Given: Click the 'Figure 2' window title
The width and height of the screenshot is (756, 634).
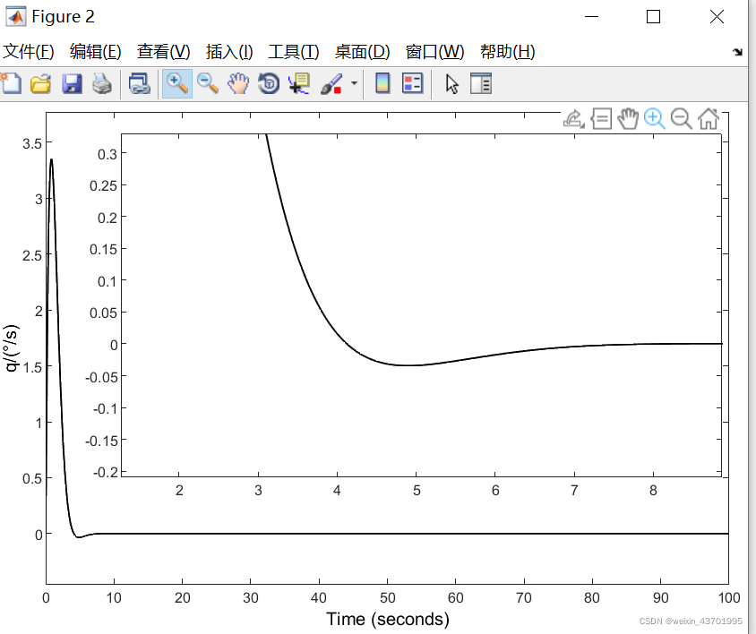Looking at the screenshot, I should tap(64, 16).
